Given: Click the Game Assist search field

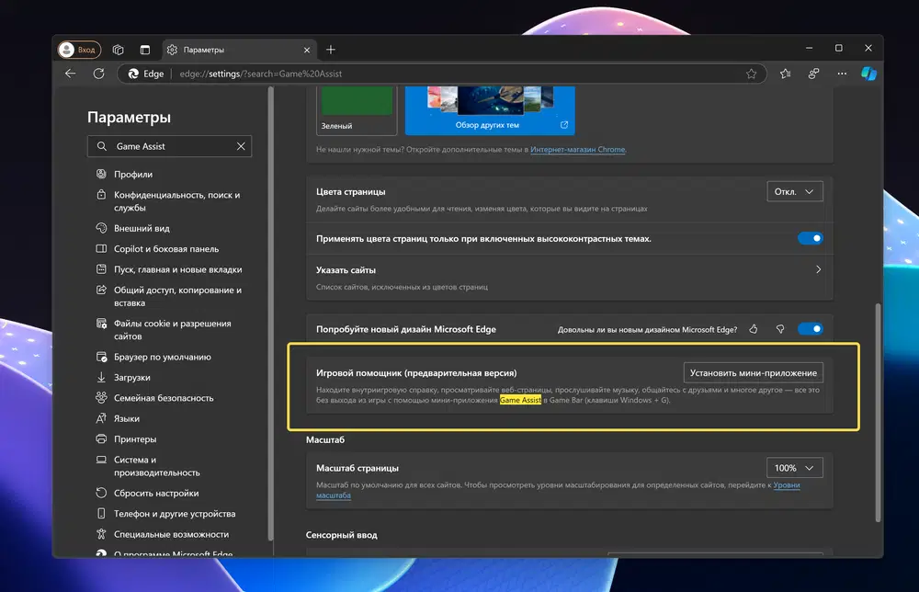Looking at the screenshot, I should tap(169, 146).
